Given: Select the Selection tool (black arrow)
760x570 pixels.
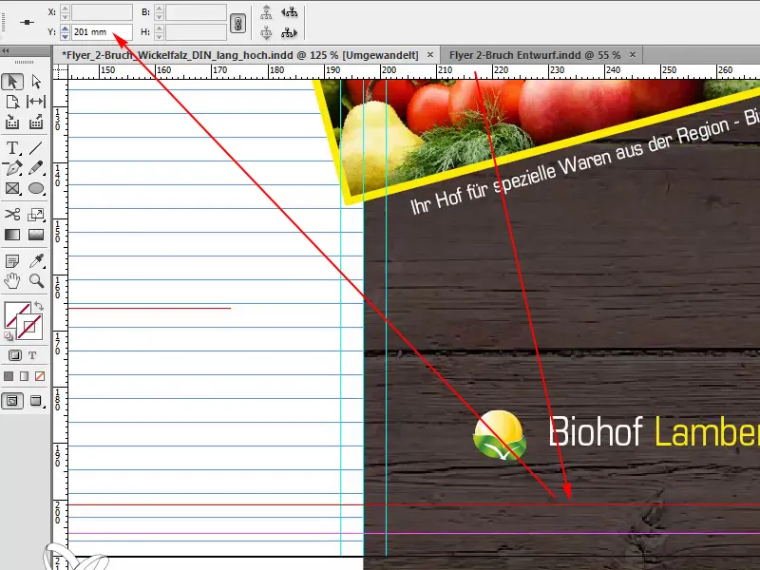Looking at the screenshot, I should click(12, 82).
